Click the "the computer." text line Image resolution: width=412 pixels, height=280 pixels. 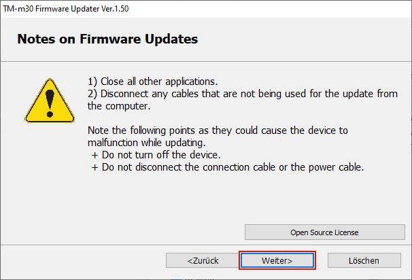[x=120, y=106]
